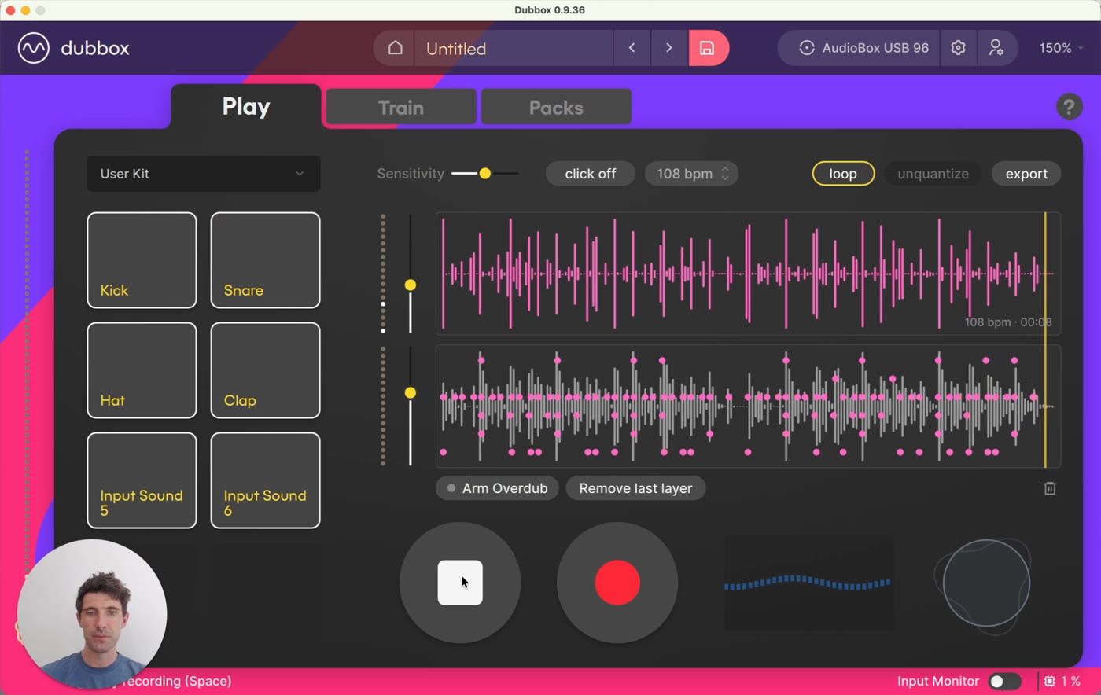Click the yellow playhead marker in waveform
Viewport: 1101px width, 695px height.
click(1045, 340)
